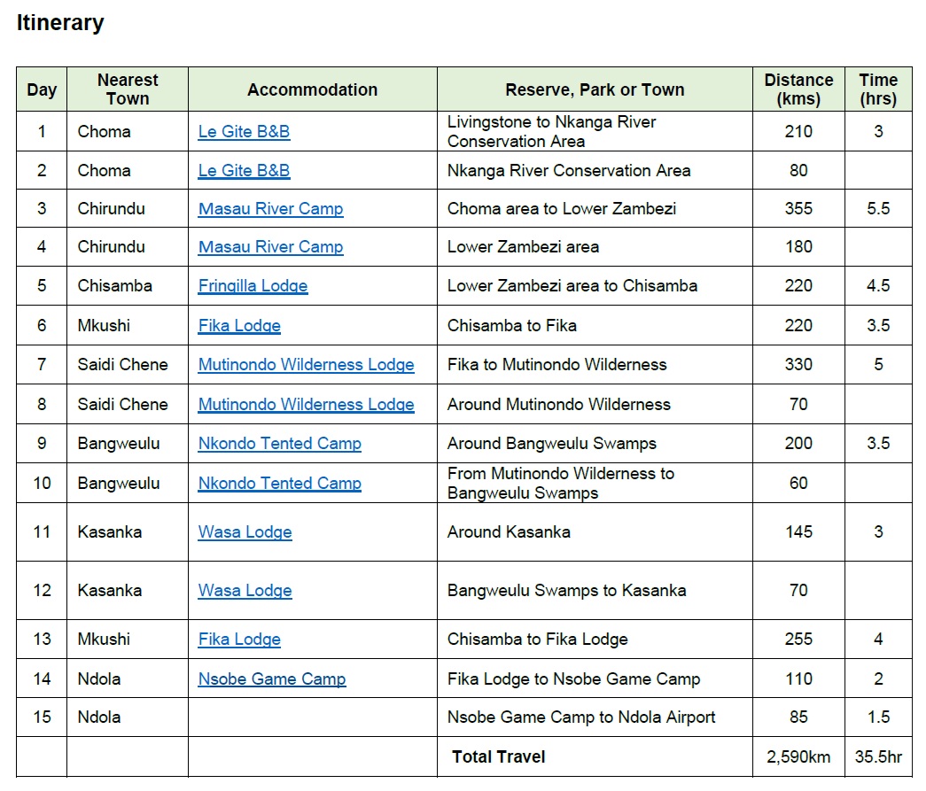Click the Total Travel label cell
Image resolution: width=926 pixels, height=791 pixels.
point(498,757)
